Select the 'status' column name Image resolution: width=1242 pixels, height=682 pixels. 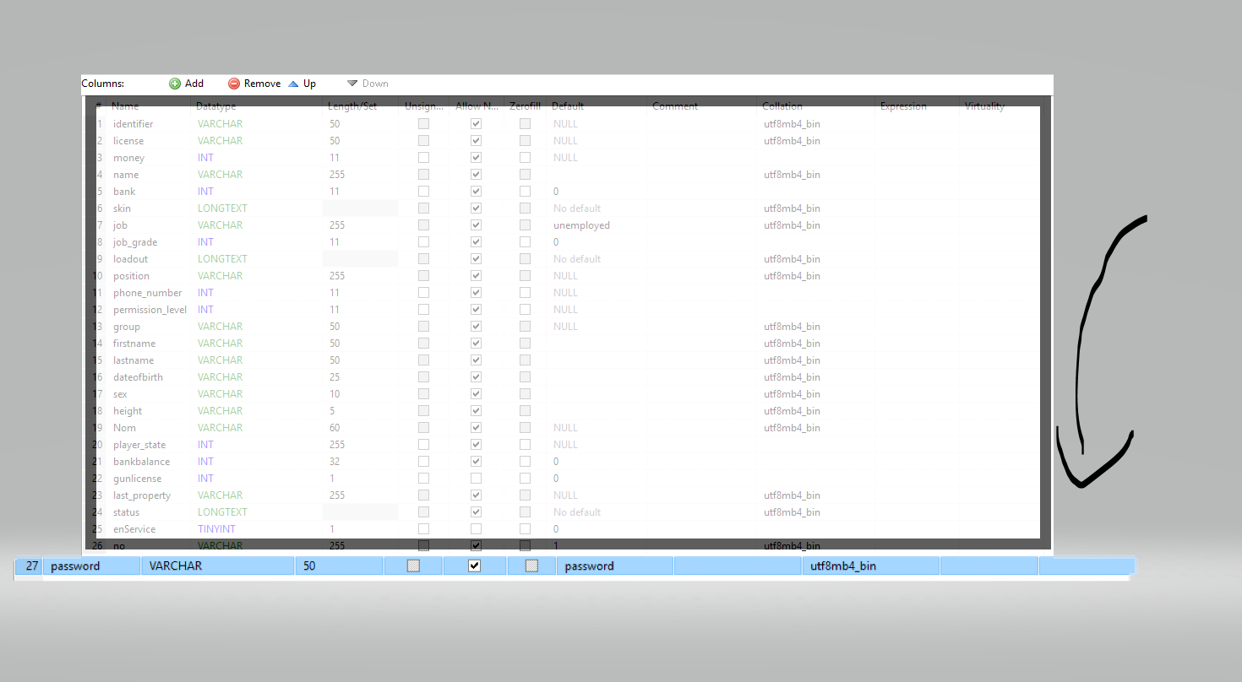127,512
